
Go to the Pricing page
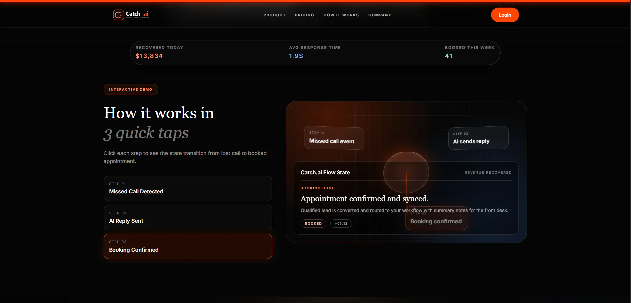click(x=304, y=15)
